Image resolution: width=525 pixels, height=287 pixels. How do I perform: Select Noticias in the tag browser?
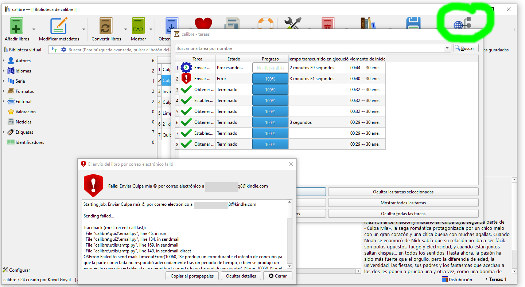tap(23, 122)
